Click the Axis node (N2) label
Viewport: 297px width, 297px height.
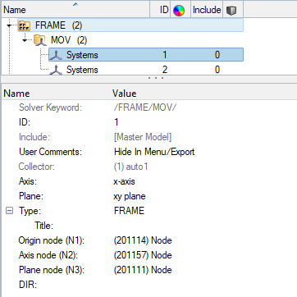point(48,255)
